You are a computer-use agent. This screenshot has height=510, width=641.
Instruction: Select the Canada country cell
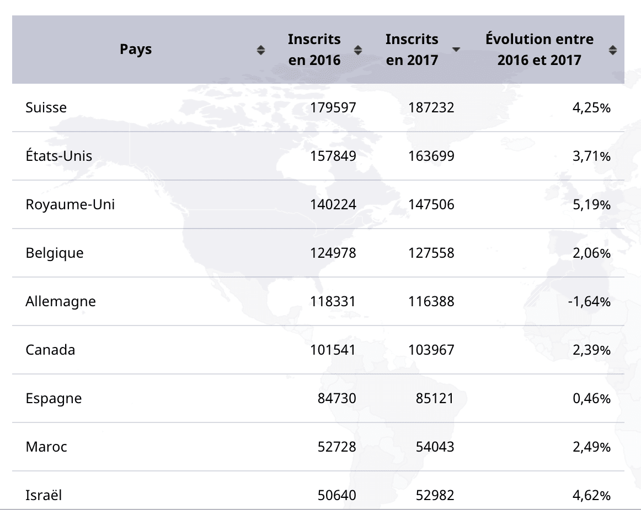[x=50, y=350]
